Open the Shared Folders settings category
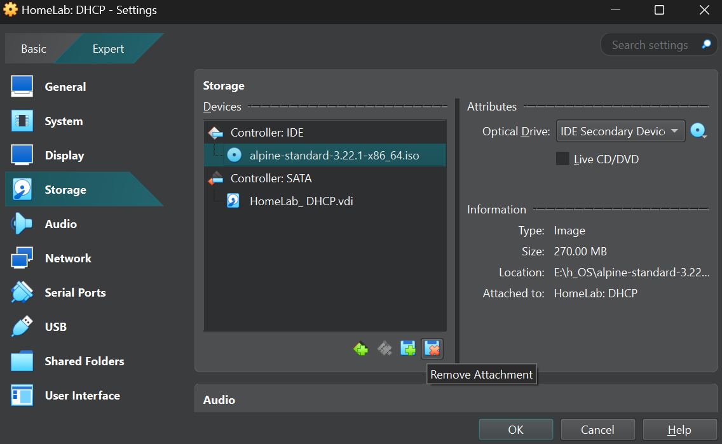The height and width of the screenshot is (444, 722). tap(84, 361)
